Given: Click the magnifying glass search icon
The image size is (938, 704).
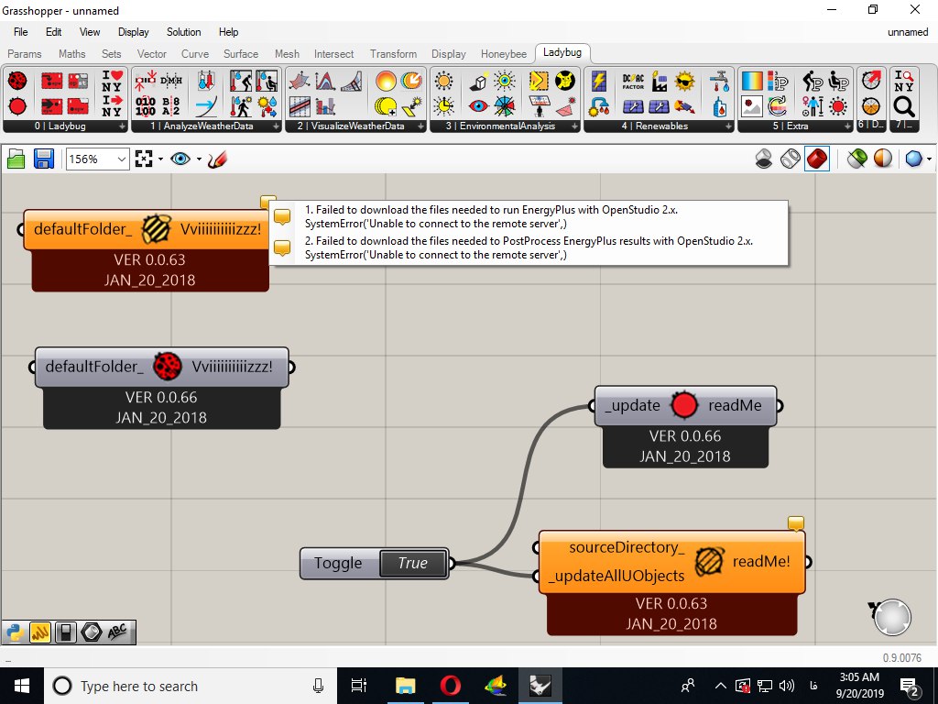Looking at the screenshot, I should (x=904, y=106).
